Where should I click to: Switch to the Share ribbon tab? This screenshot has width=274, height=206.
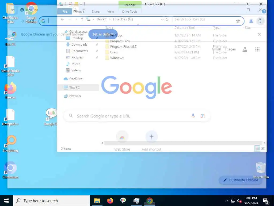click(96, 12)
